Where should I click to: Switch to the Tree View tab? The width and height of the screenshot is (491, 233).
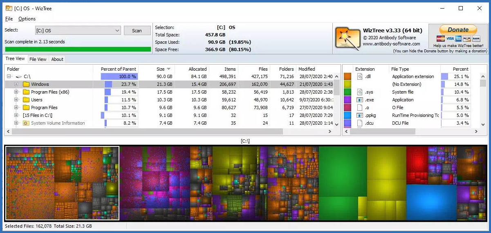click(x=15, y=59)
